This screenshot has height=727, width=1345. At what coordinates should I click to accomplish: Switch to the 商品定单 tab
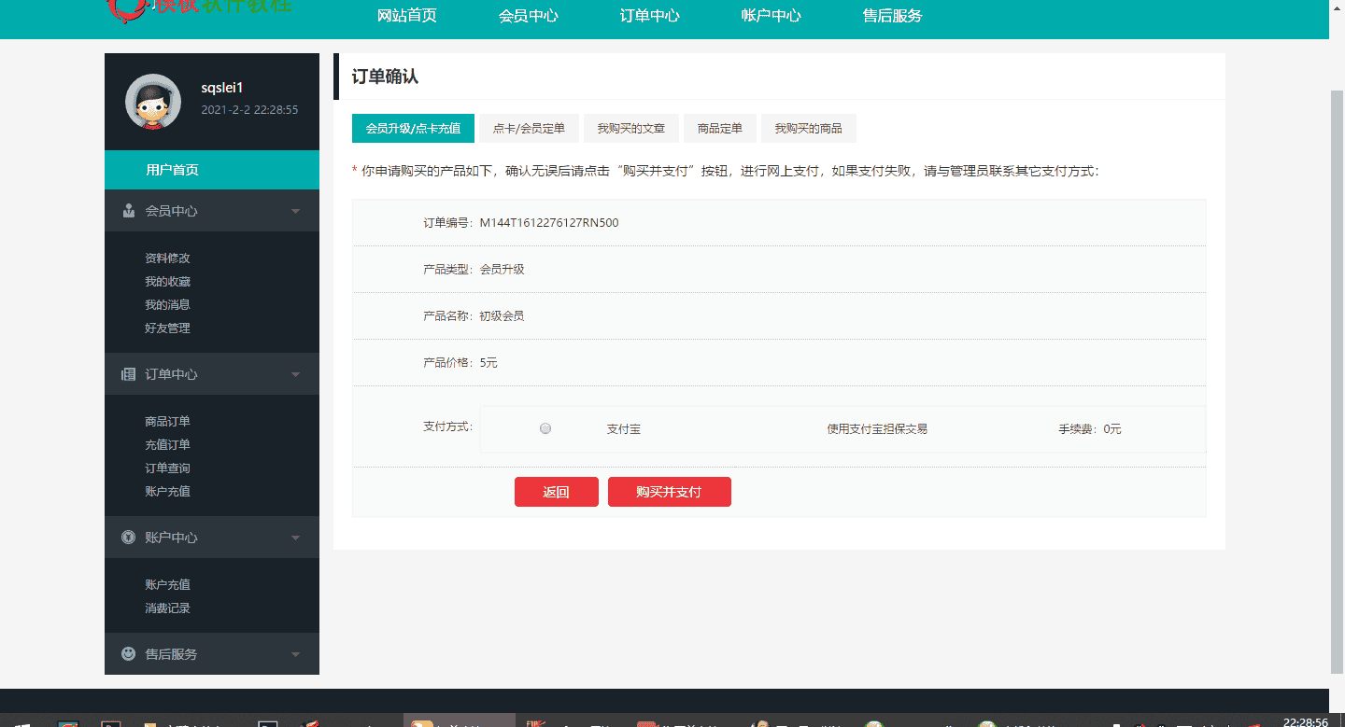click(x=720, y=128)
